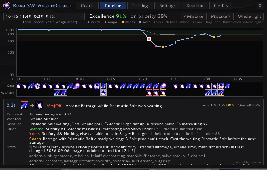Select the first gray-bordered icon in the Cast row
Image resolution: width=267 pixels, height=170 pixels.
pos(57,86)
